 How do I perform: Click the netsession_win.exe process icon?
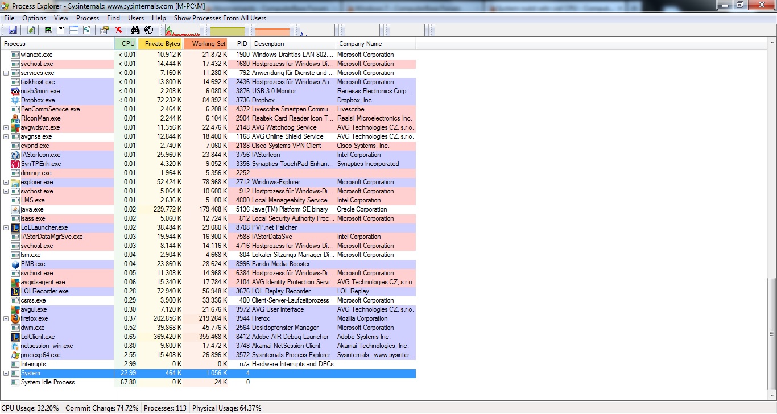coord(15,346)
